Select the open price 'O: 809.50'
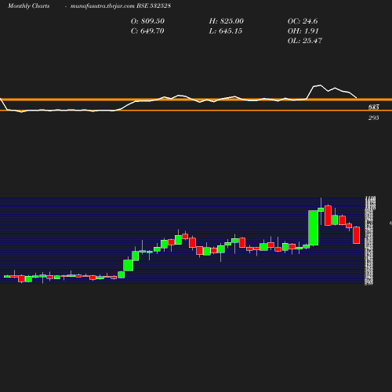This screenshot has width=392, height=392. point(147,21)
